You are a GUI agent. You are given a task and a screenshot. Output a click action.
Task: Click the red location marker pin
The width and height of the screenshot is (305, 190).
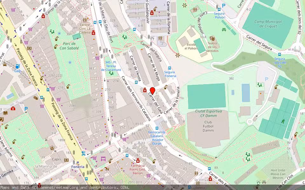[x=152, y=91]
